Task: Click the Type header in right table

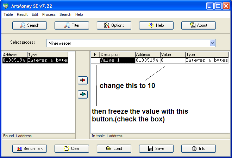Action: tap(207, 55)
